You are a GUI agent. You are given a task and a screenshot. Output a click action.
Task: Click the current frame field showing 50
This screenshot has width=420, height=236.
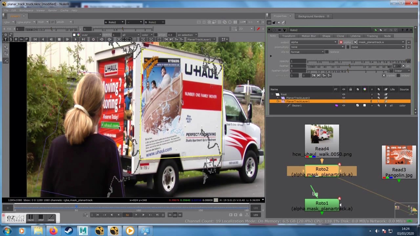[x=127, y=215]
